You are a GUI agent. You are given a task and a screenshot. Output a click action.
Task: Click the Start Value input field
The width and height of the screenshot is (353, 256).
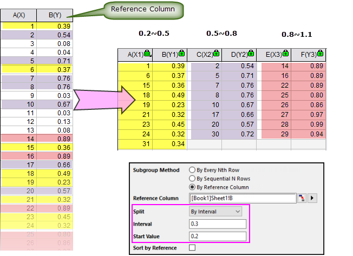pos(218,236)
